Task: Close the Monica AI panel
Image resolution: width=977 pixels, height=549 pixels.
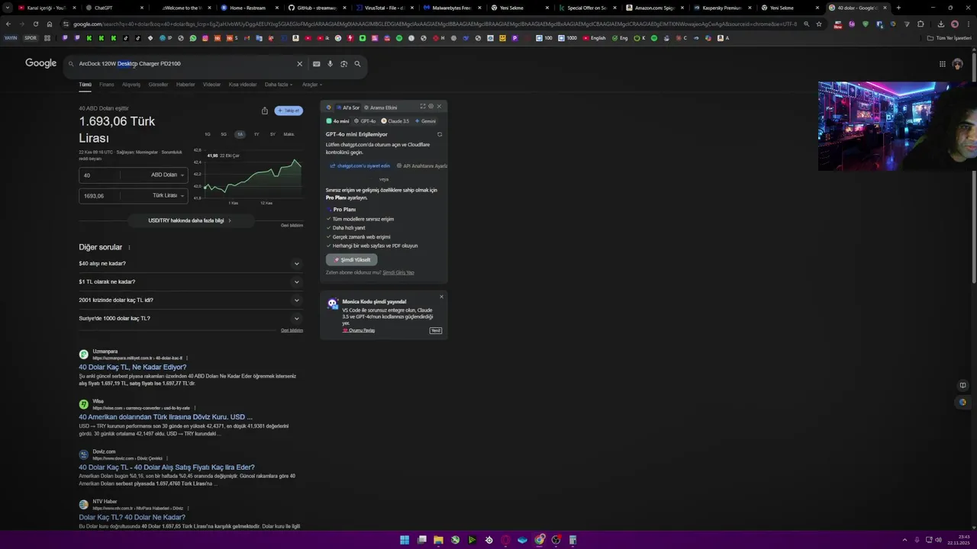Action: point(439,107)
